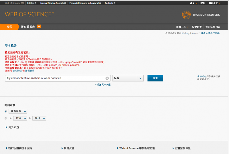This screenshot has height=154, width=229.
Task: Click 添加另一字段 link
Action: coord(103,85)
